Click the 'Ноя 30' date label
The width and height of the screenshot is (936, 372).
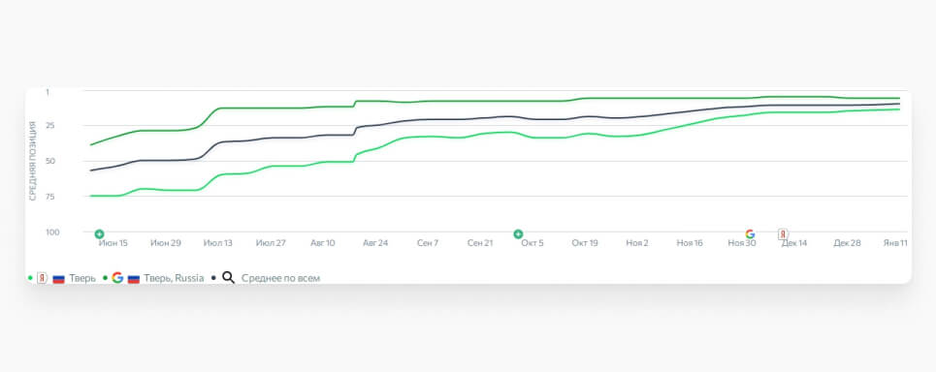[x=742, y=243]
